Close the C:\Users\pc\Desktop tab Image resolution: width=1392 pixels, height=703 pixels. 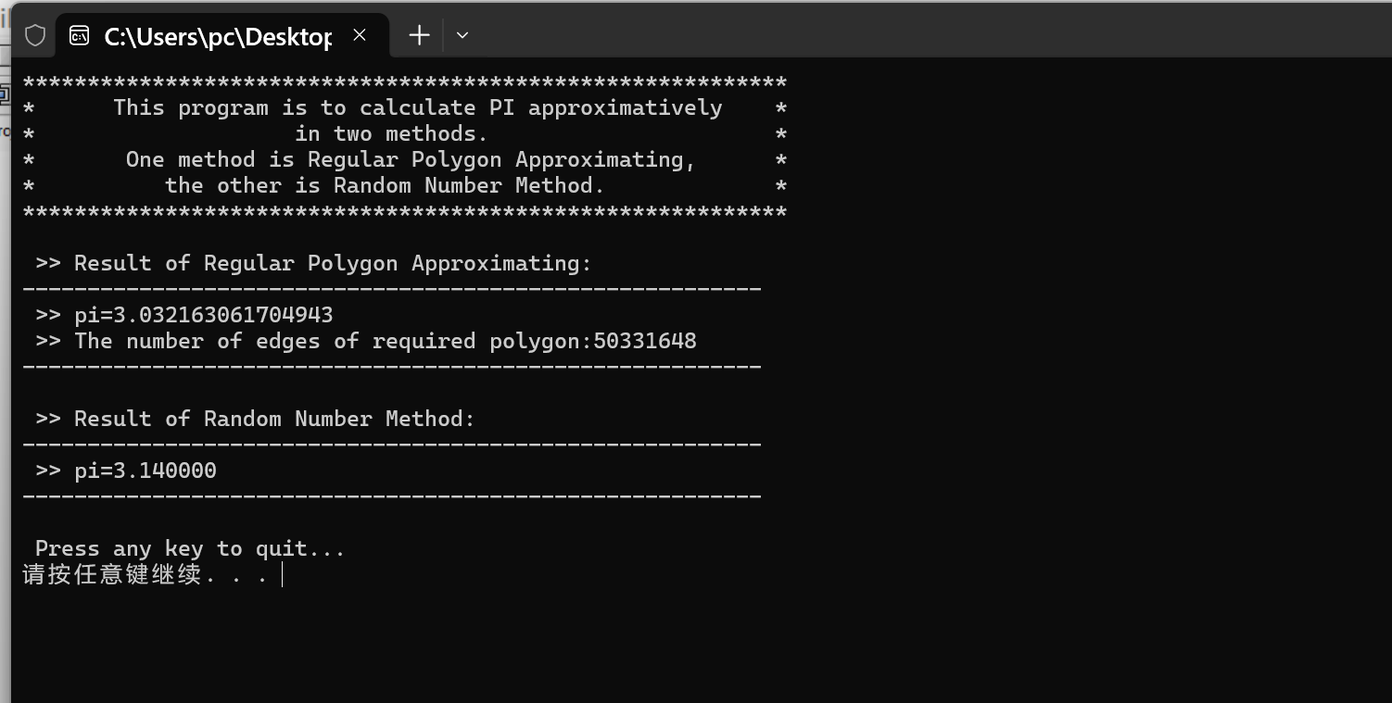click(x=360, y=35)
